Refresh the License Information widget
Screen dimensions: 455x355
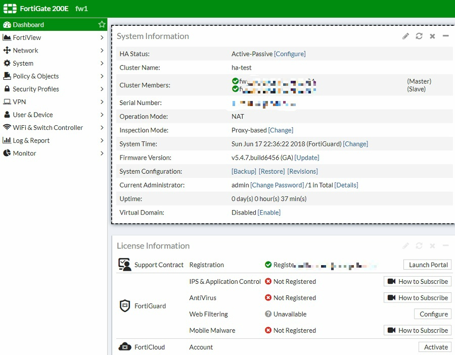[x=419, y=246]
